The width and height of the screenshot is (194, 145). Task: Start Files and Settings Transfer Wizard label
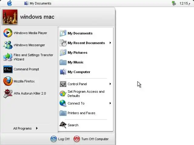tap(33, 57)
